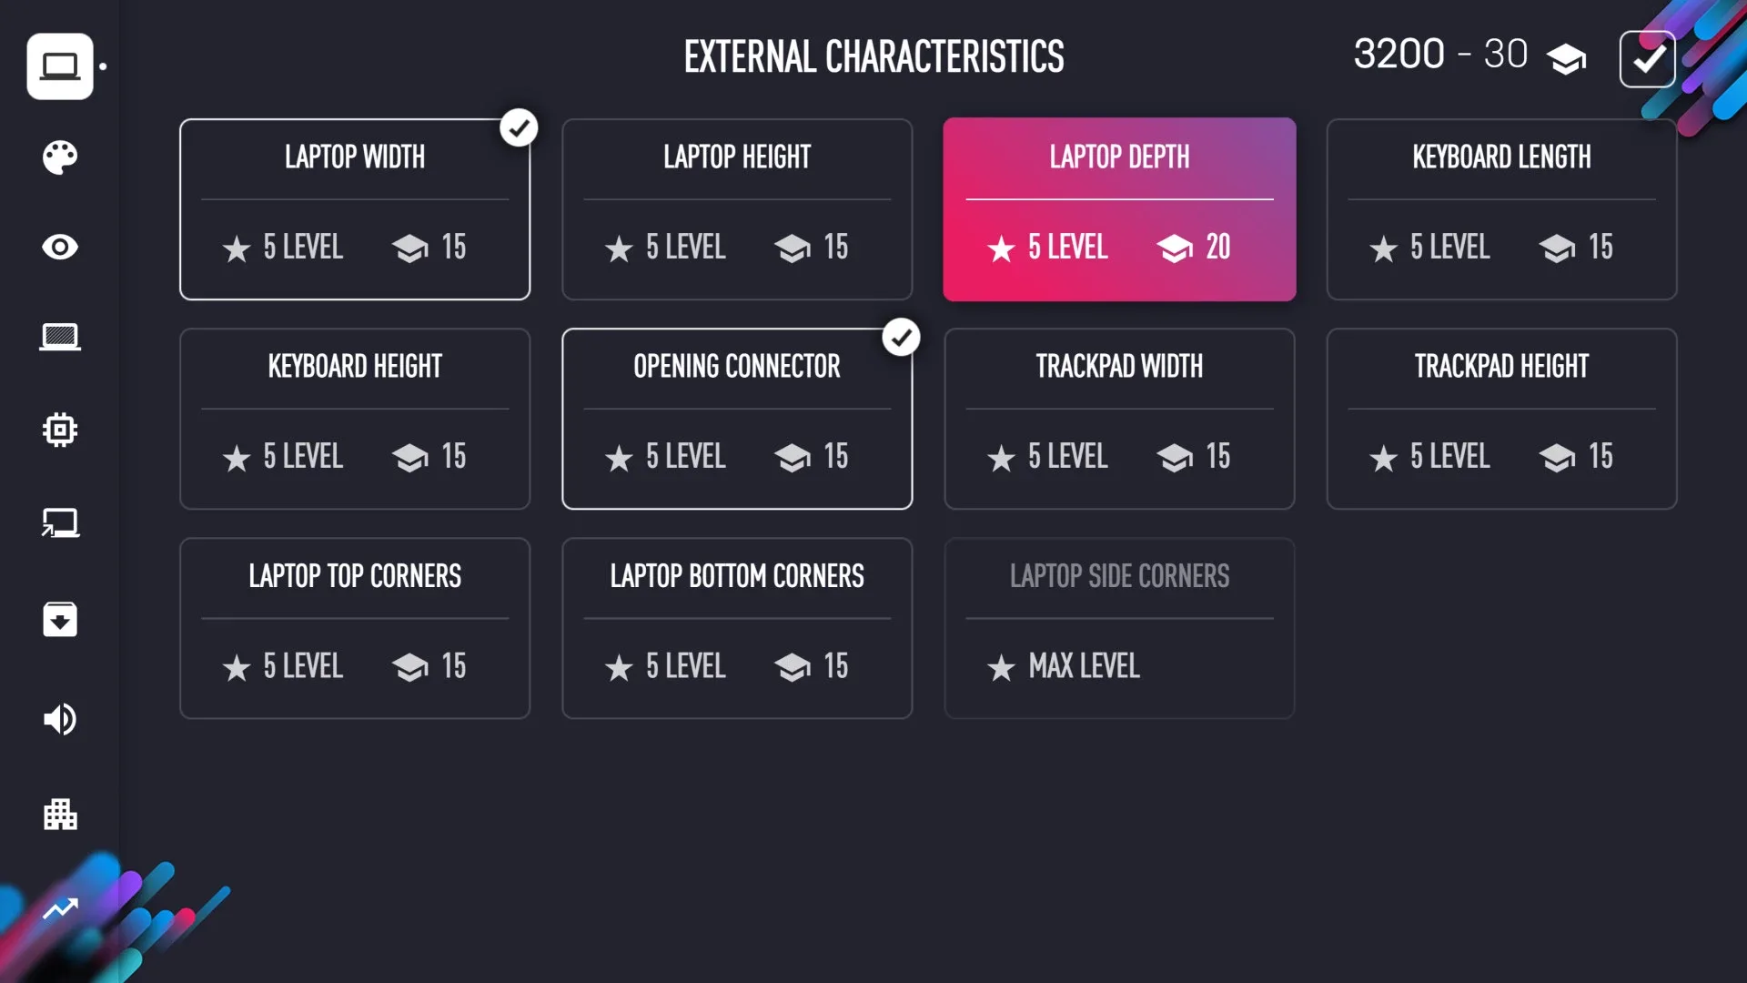Click the eye icon in the sidebar
Viewport: 1747px width, 983px height.
(x=60, y=247)
